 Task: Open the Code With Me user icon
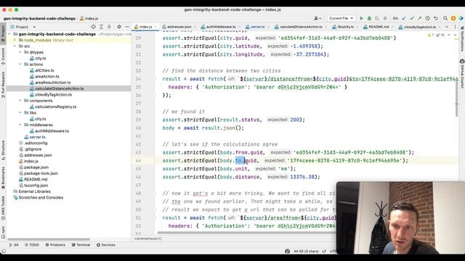click(x=318, y=18)
